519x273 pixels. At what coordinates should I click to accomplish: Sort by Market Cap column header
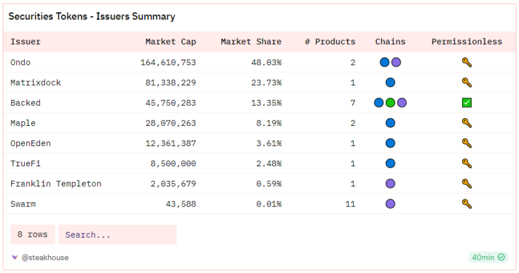170,42
